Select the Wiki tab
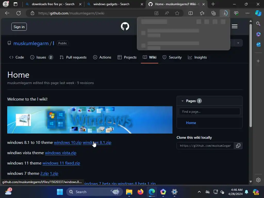 coord(150,57)
